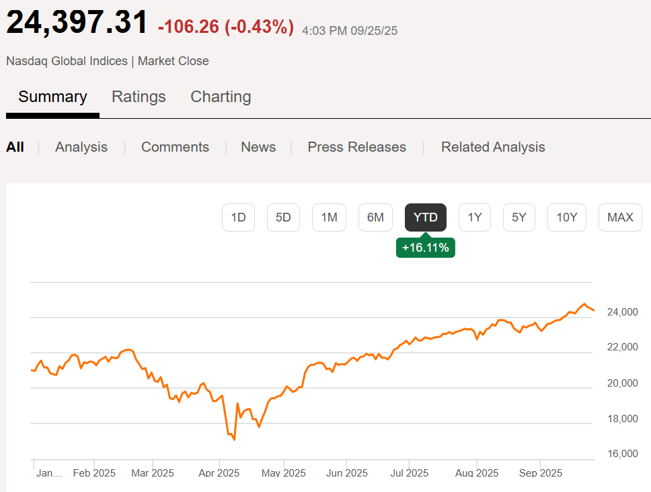Viewport: 651px width, 492px height.
Task: Switch to the Summary tab
Action: click(x=52, y=97)
